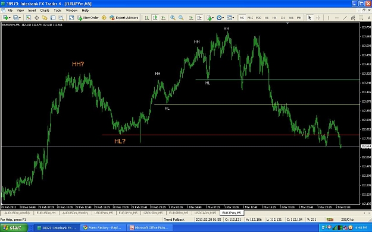Select the vertical line tool
Viewport: 372px width, 232px height.
pos(329,18)
